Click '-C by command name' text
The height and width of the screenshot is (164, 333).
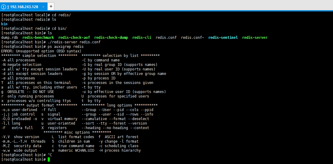point(101,60)
